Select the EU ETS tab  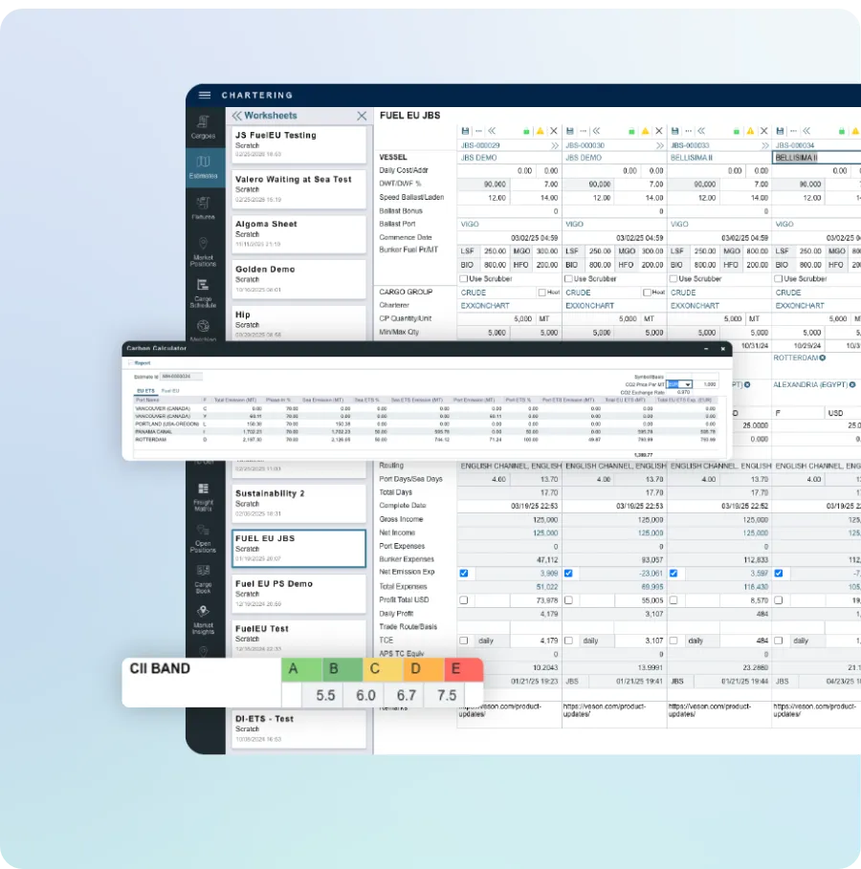tap(144, 390)
